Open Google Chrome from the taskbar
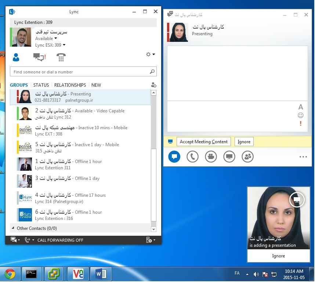This screenshot has height=282, width=315. pos(10,274)
